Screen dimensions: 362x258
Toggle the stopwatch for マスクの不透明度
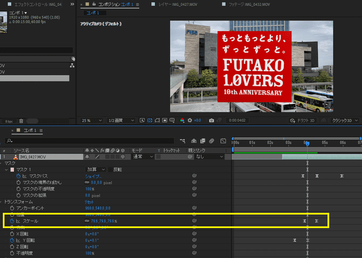click(19, 189)
